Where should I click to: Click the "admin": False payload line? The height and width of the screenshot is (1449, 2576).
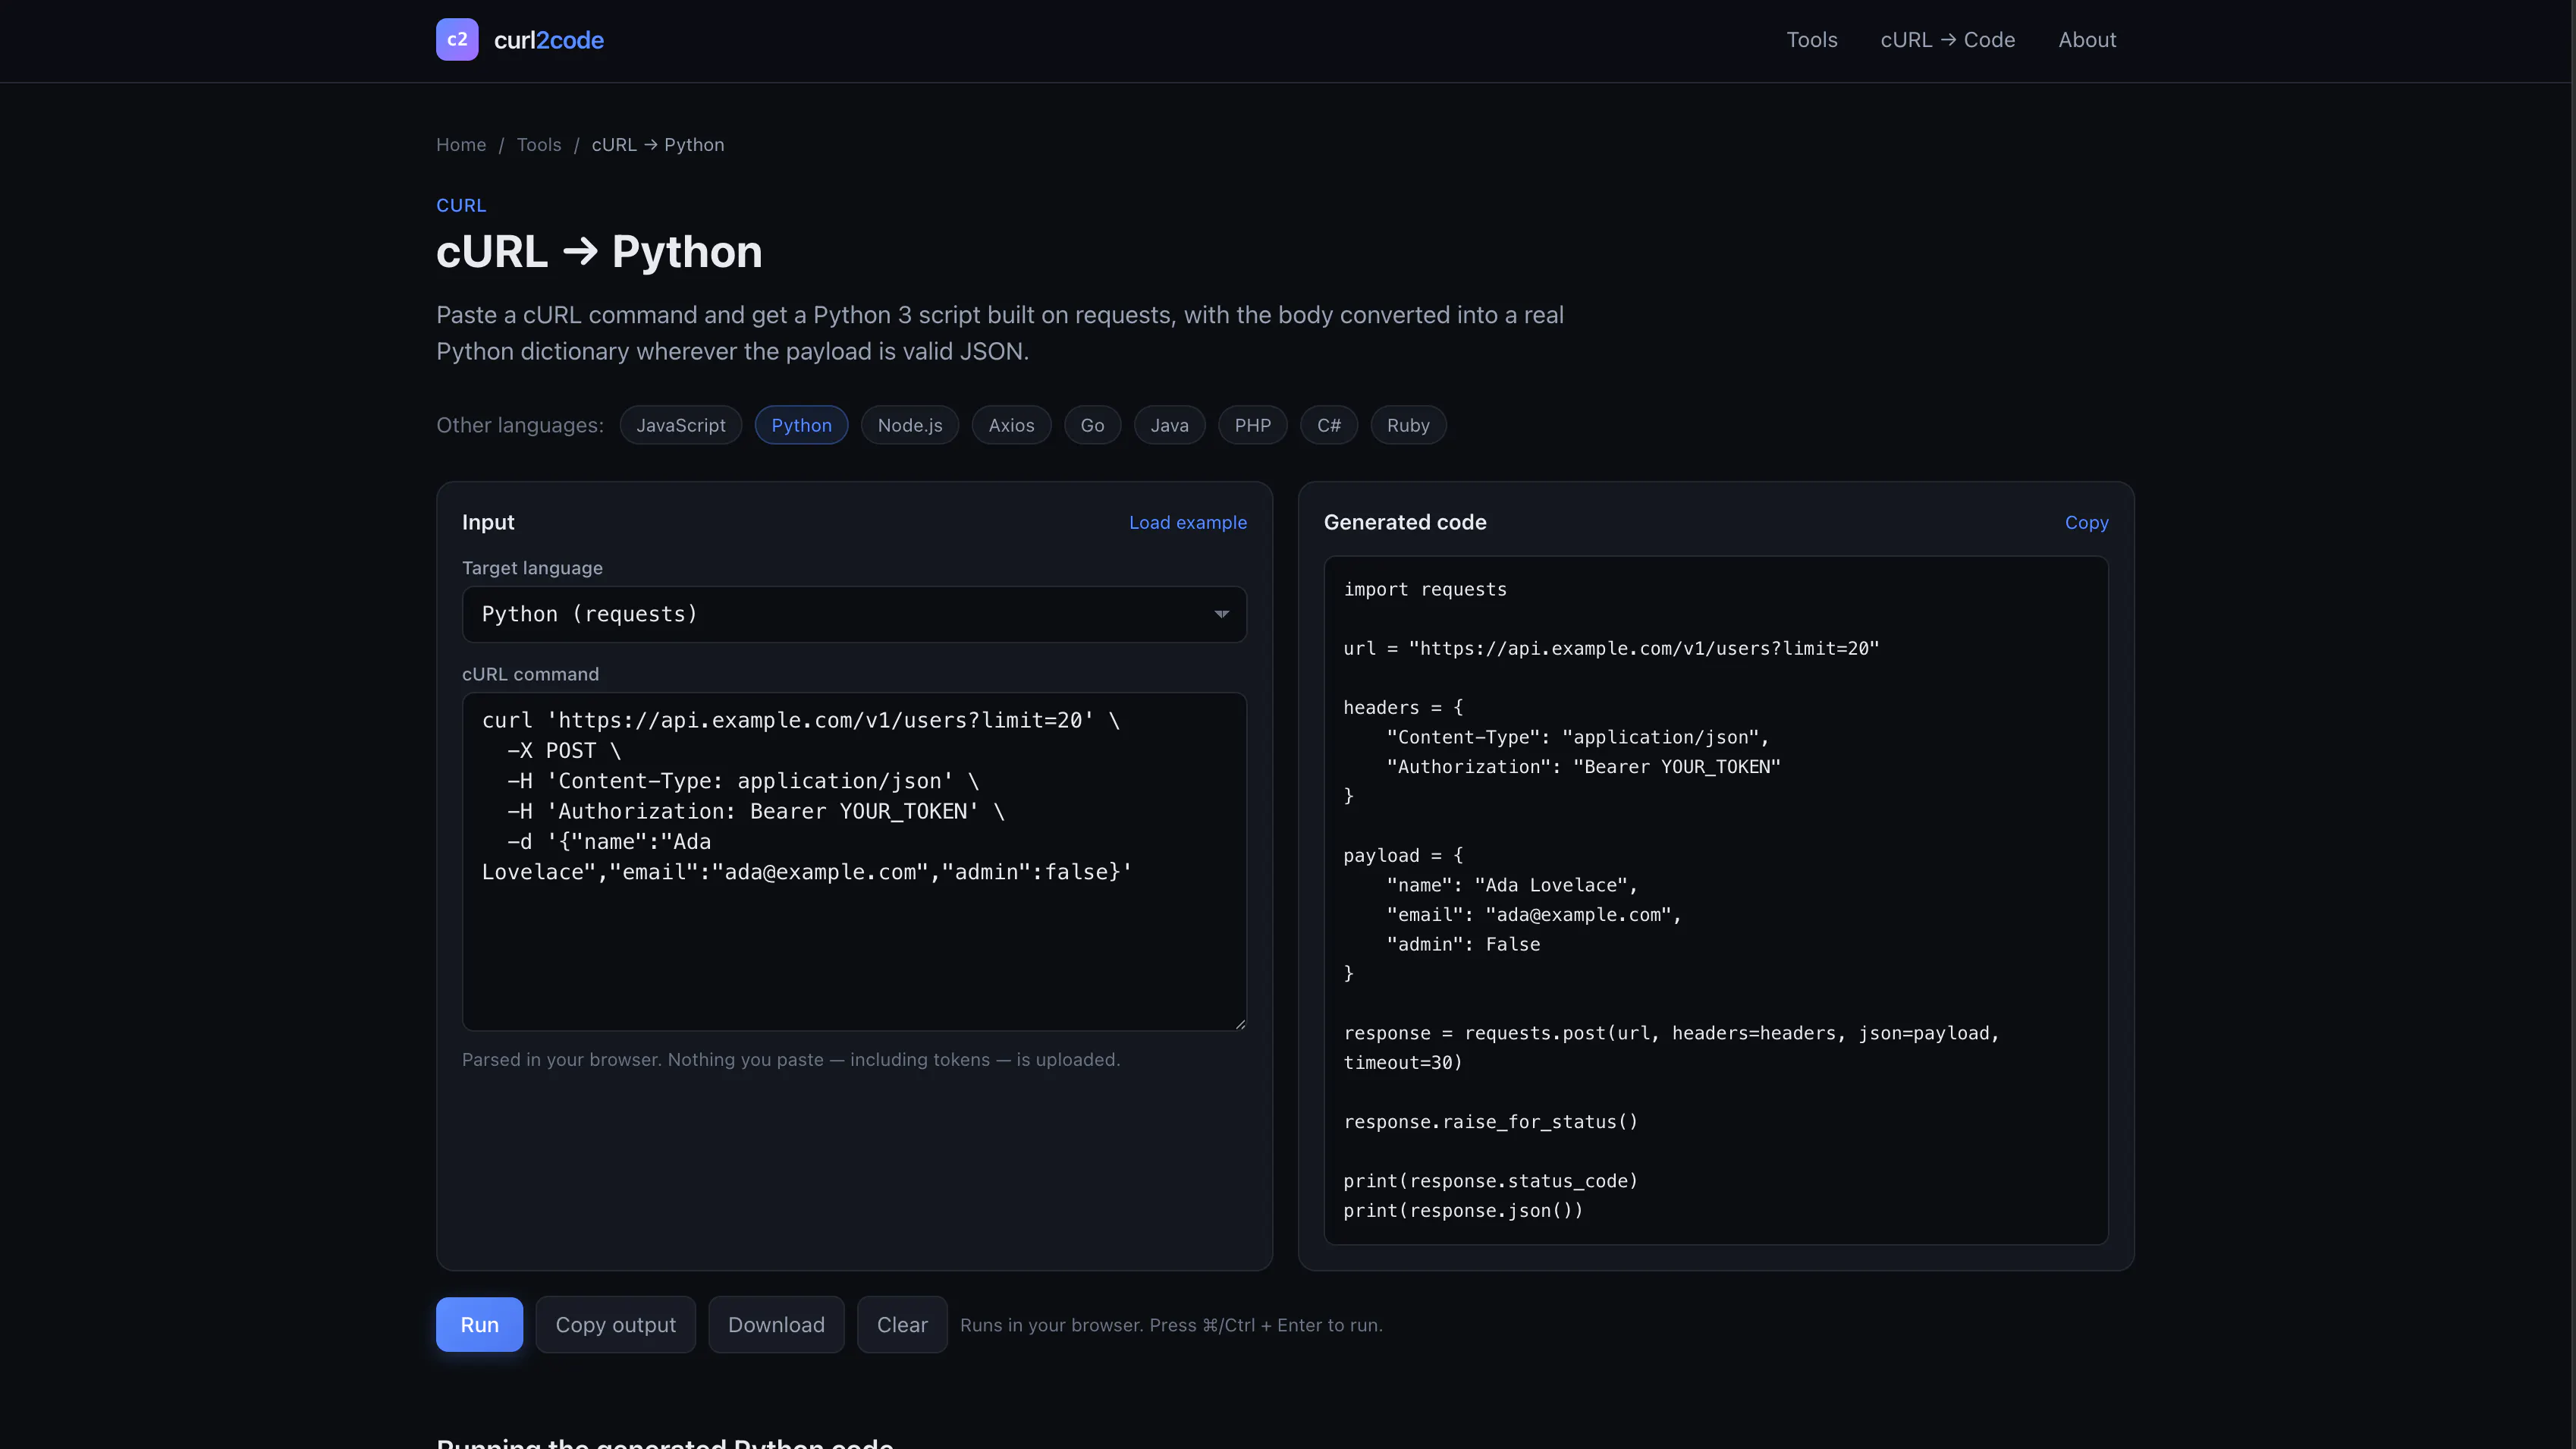pyautogui.click(x=1463, y=945)
